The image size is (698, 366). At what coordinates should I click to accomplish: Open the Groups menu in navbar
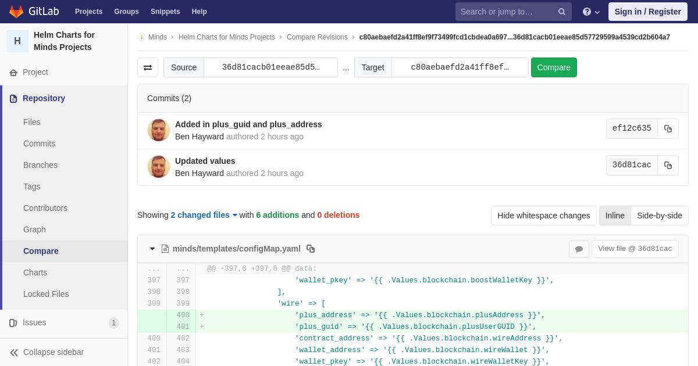click(126, 12)
